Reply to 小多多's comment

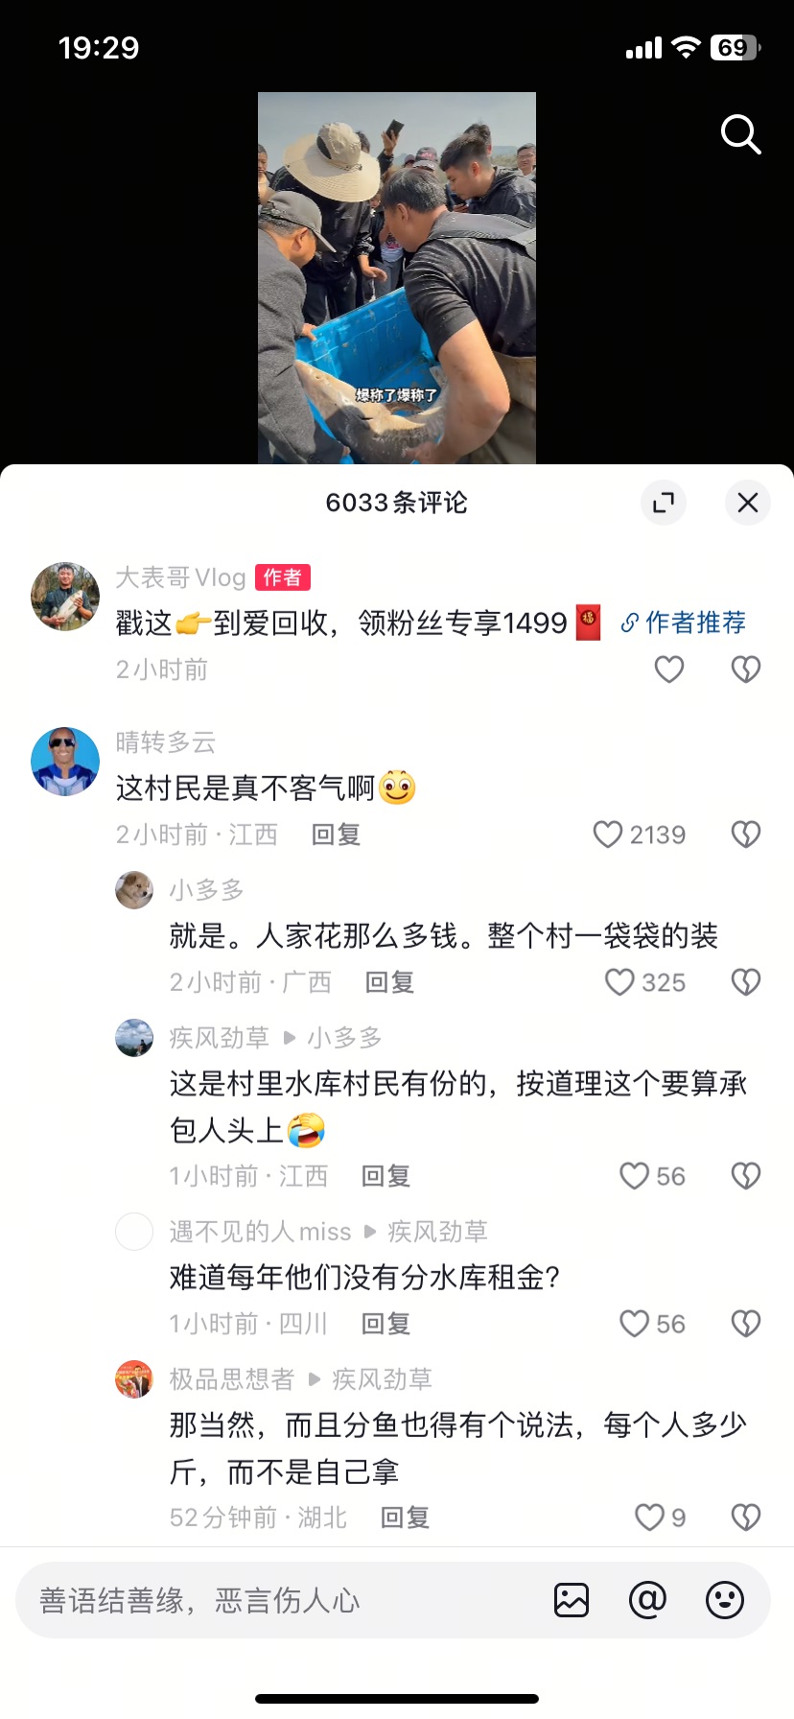pos(389,982)
